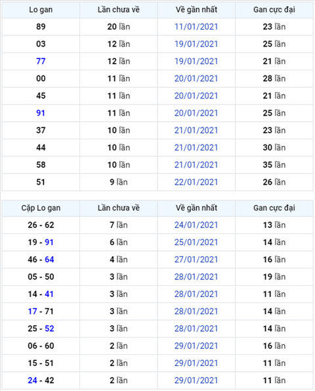The width and height of the screenshot is (315, 391).
Task: Select the blue number 77 in Lo gan column
Action: pyautogui.click(x=41, y=61)
